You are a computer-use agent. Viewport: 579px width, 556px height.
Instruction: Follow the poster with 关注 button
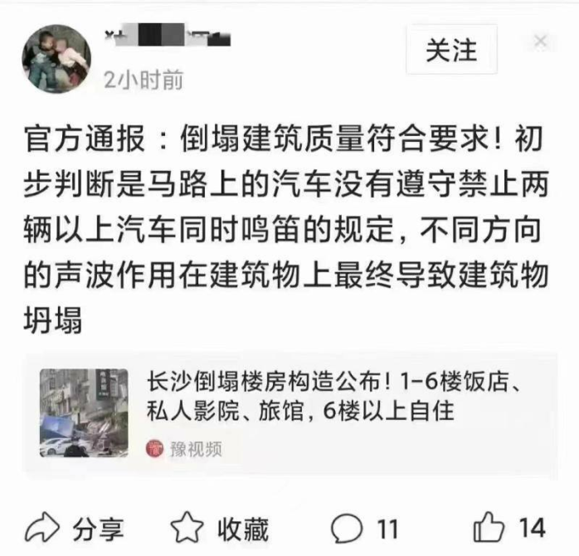(x=451, y=50)
